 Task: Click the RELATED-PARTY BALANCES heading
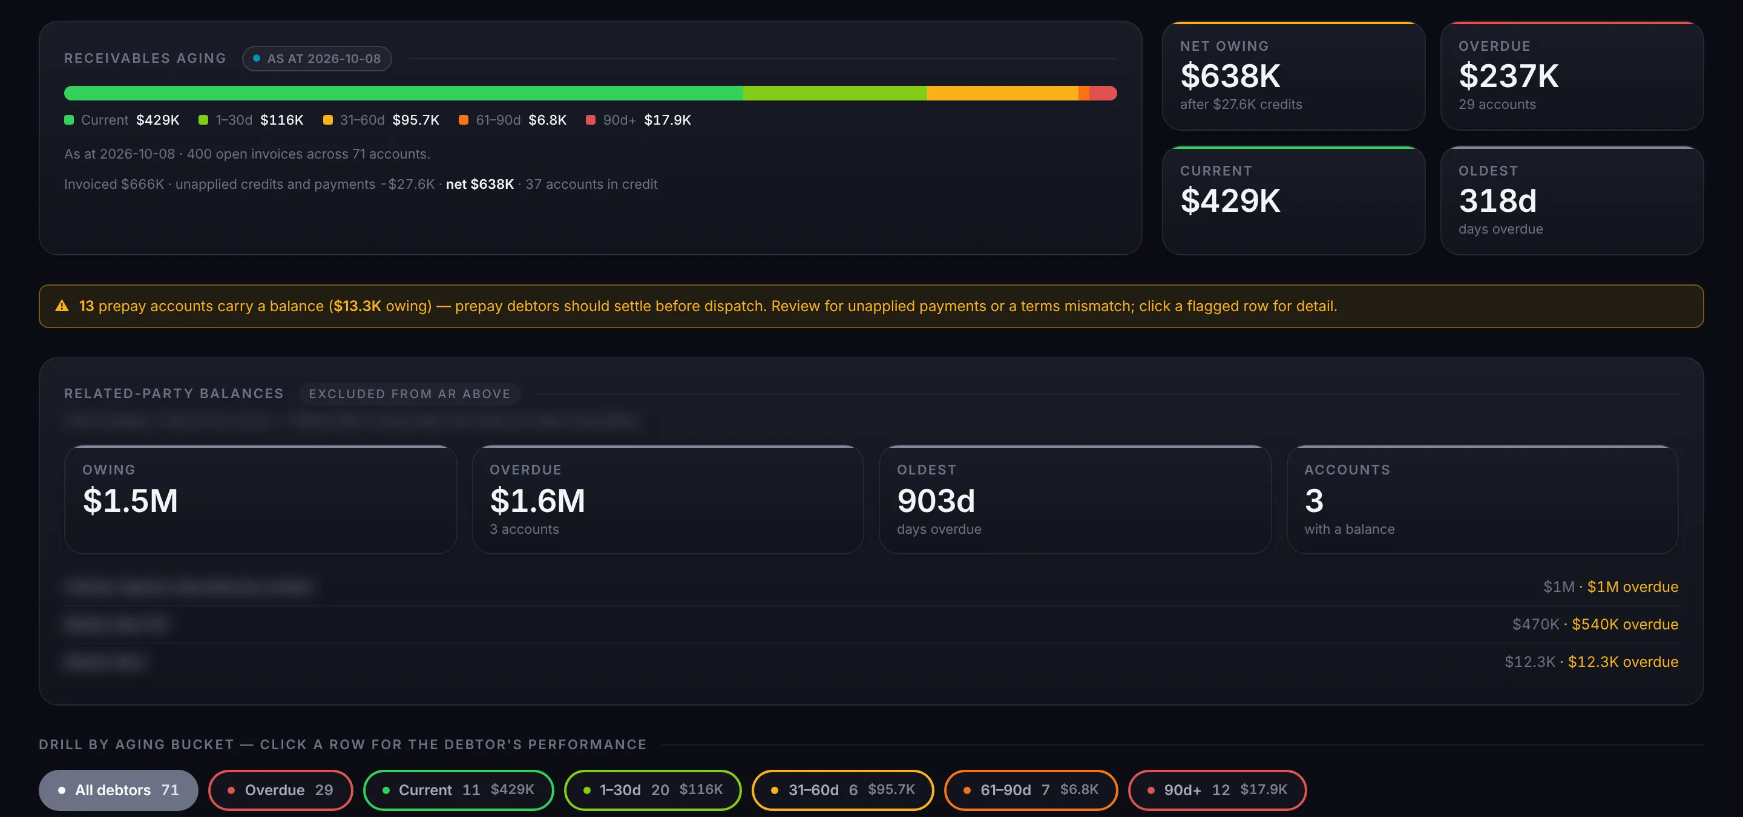[174, 393]
